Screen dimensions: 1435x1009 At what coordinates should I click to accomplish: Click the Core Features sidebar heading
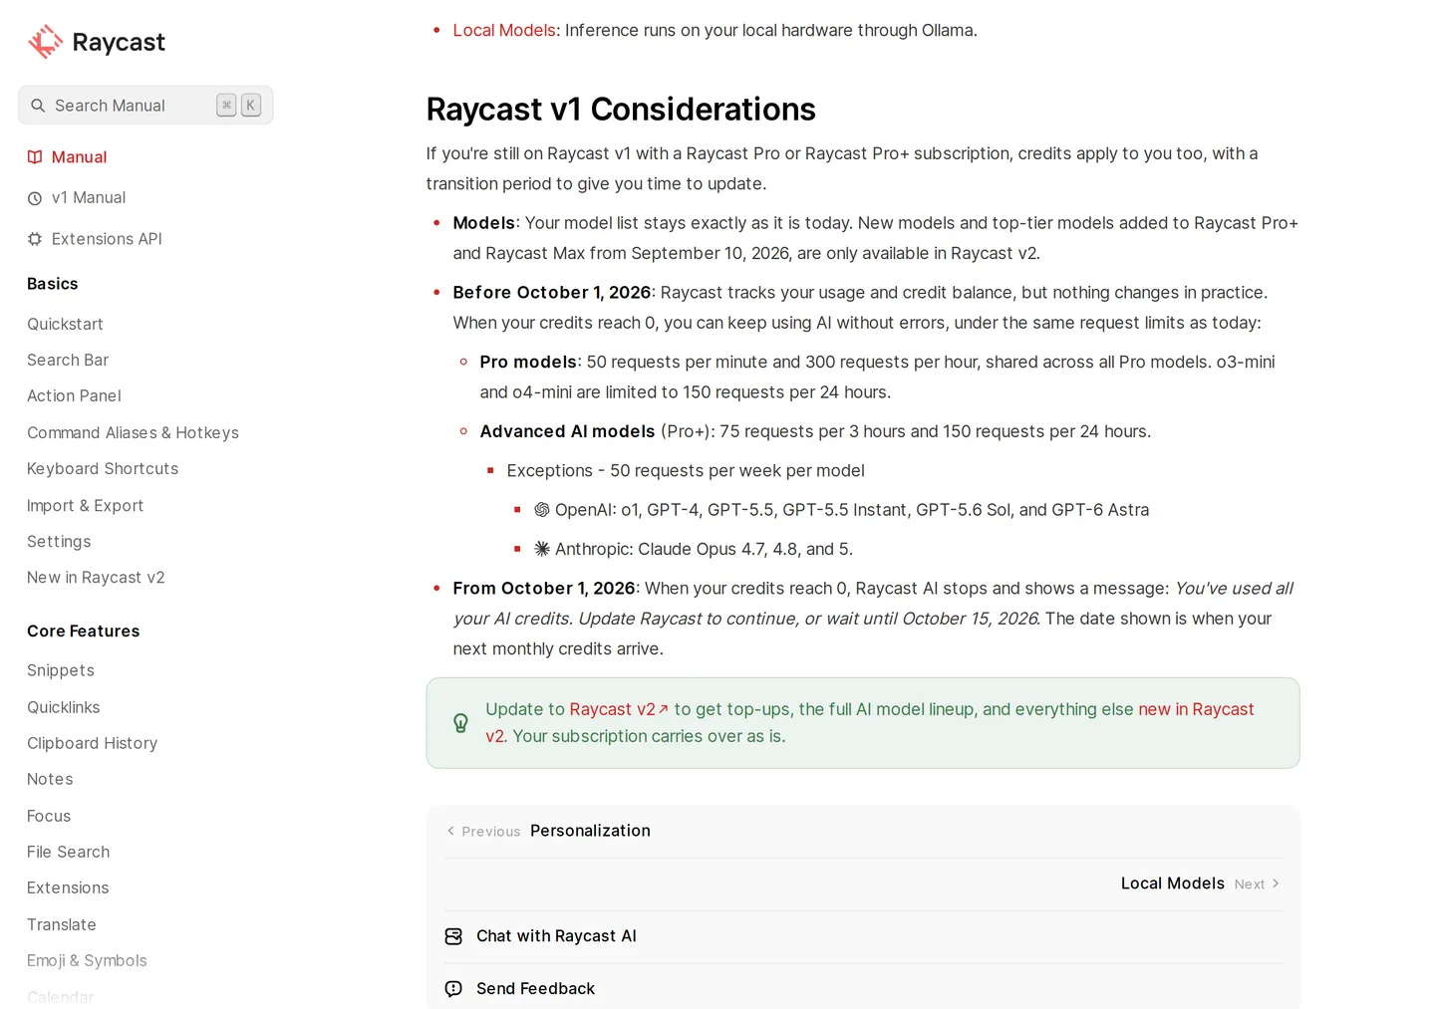[84, 631]
